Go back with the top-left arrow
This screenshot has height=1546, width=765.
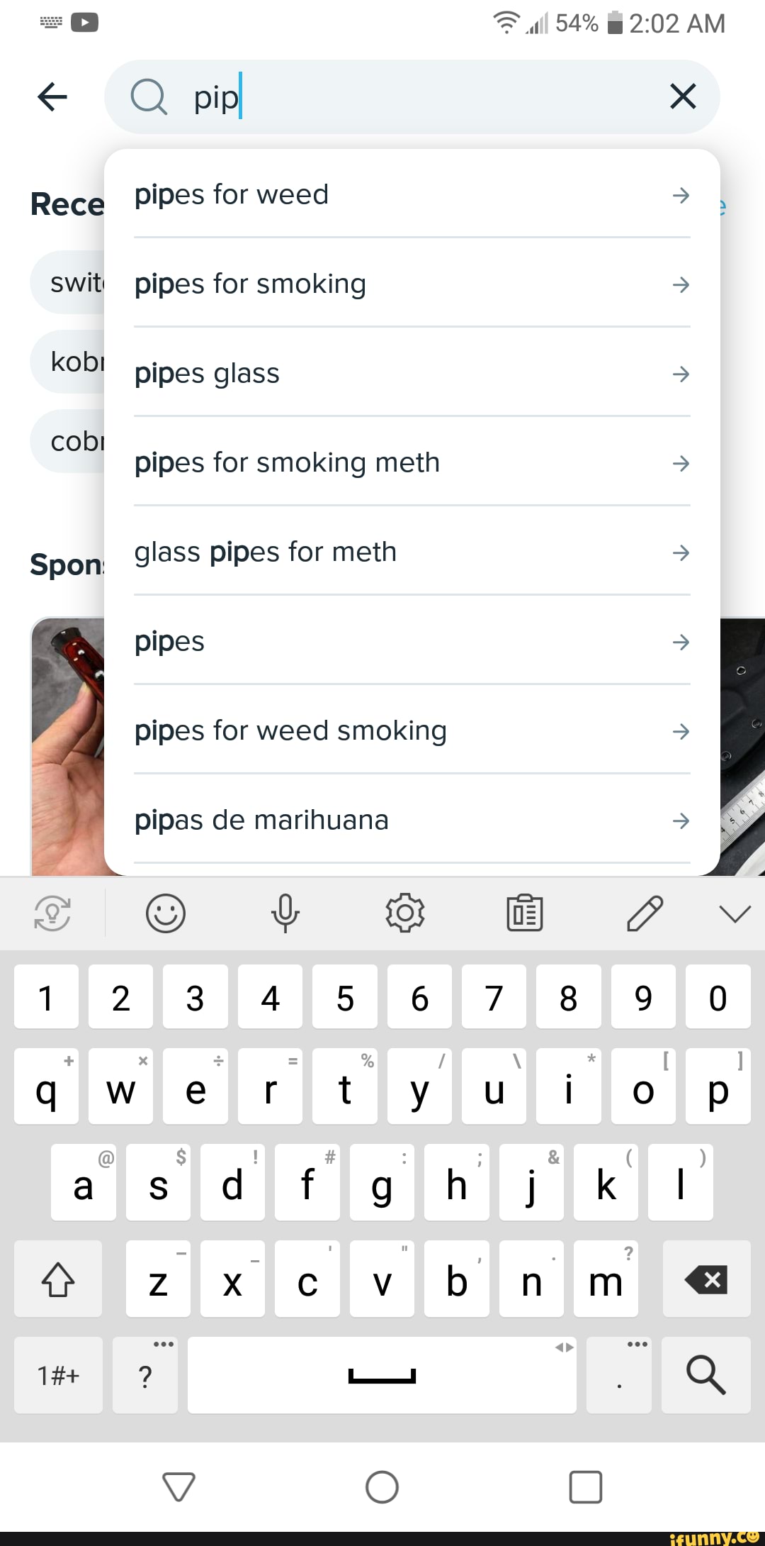[51, 97]
